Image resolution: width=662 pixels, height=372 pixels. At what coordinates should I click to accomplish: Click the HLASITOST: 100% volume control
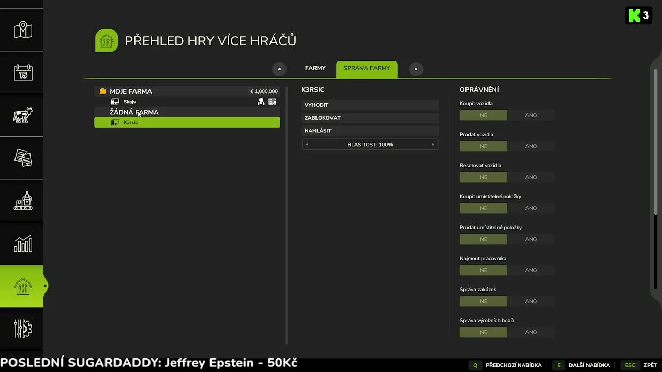pos(370,145)
